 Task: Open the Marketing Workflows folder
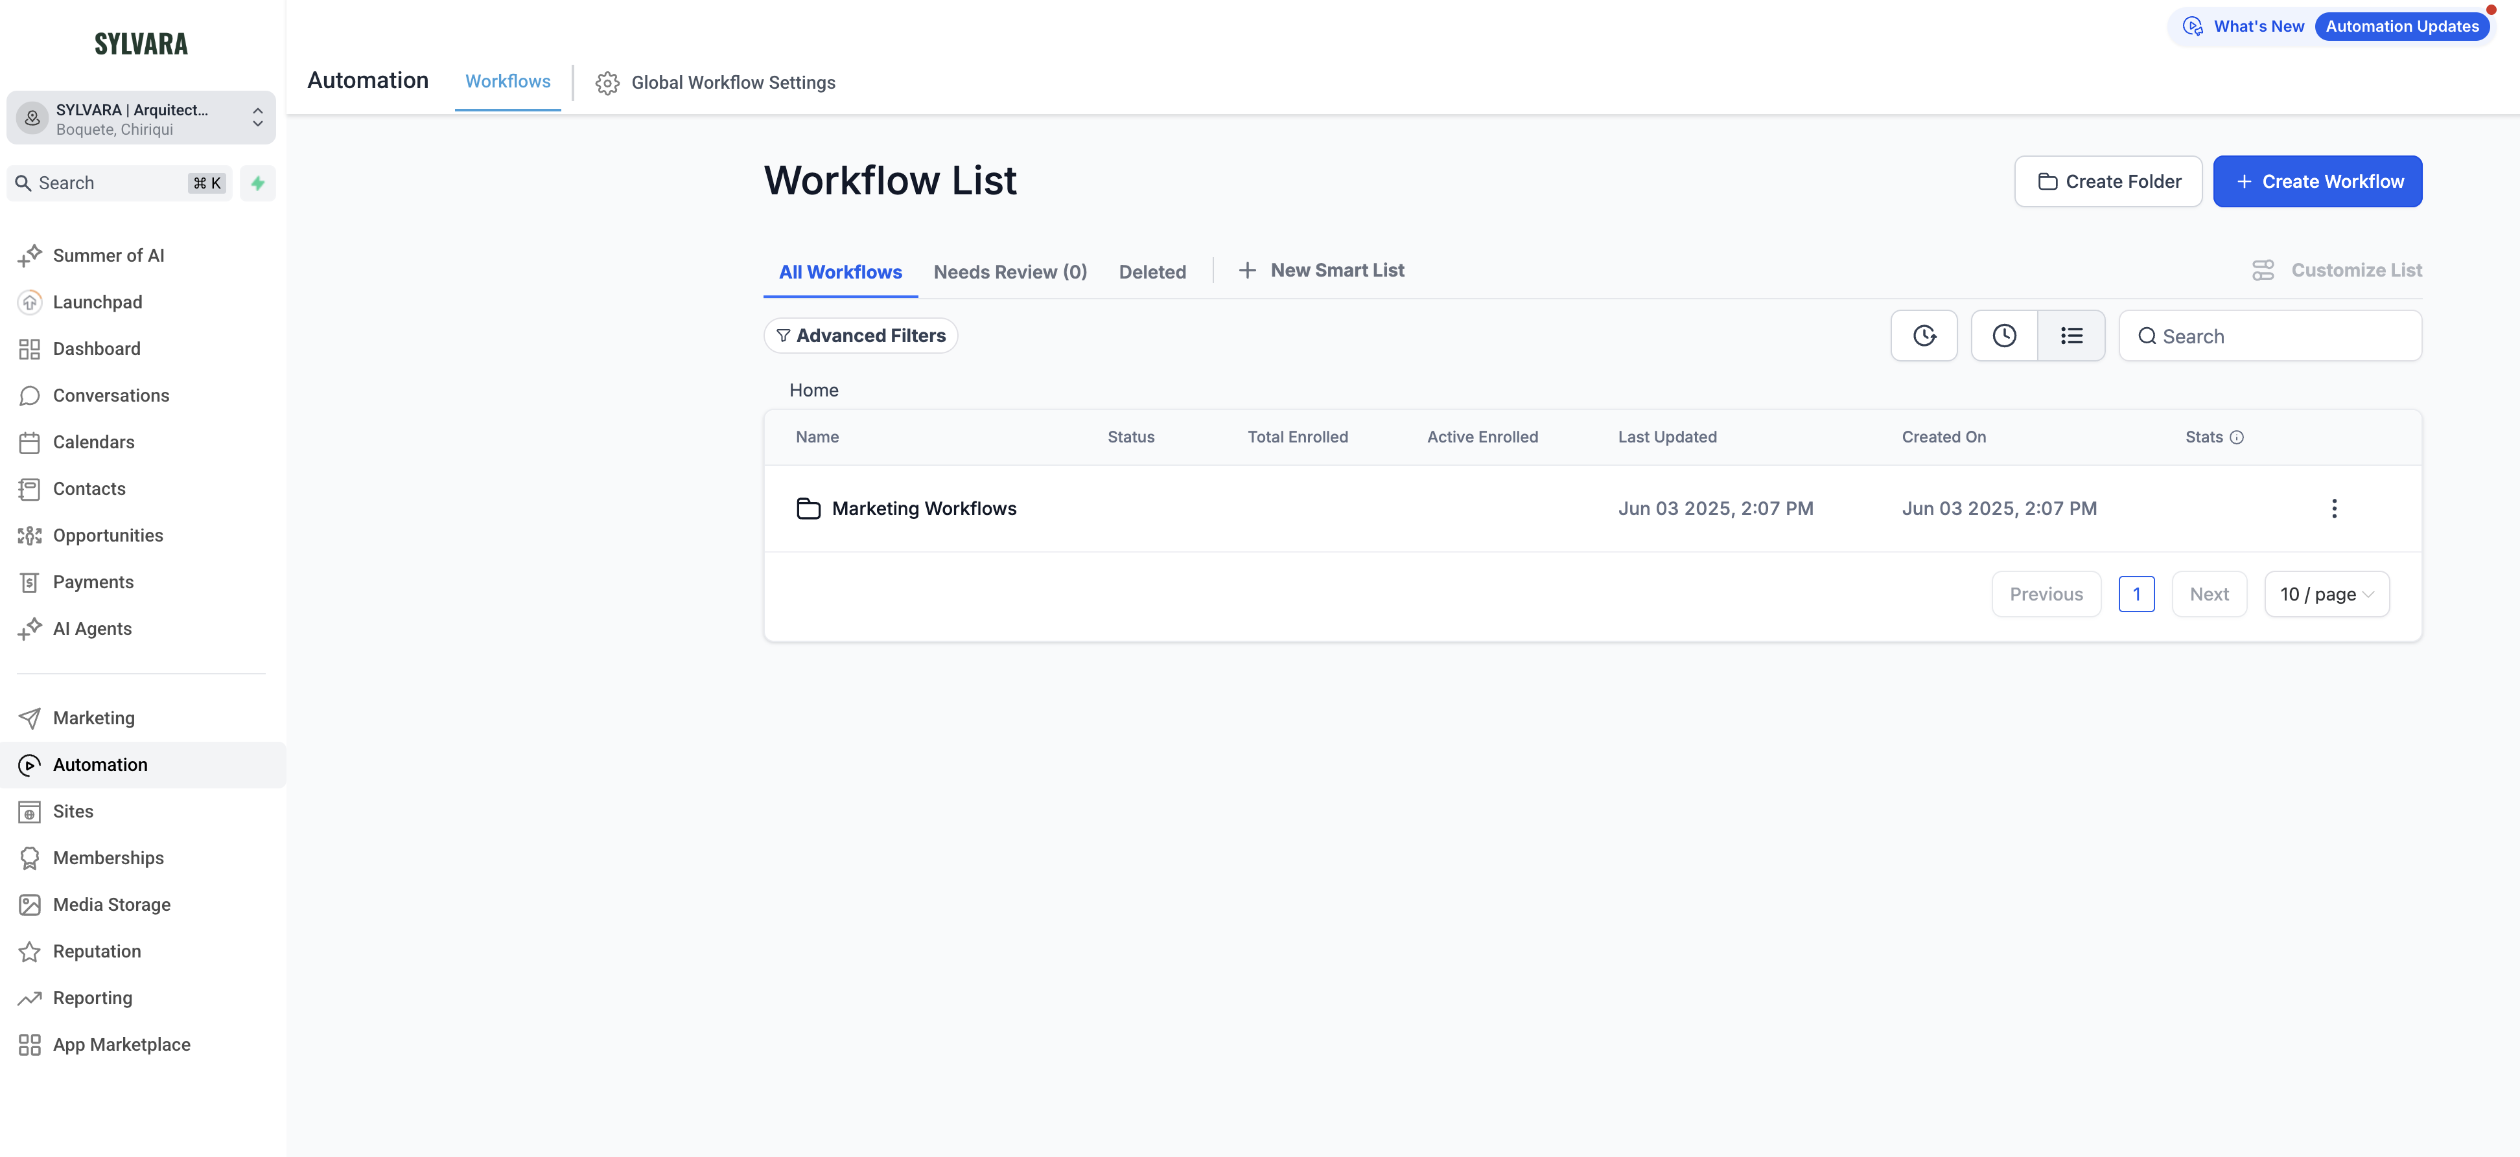(924, 509)
